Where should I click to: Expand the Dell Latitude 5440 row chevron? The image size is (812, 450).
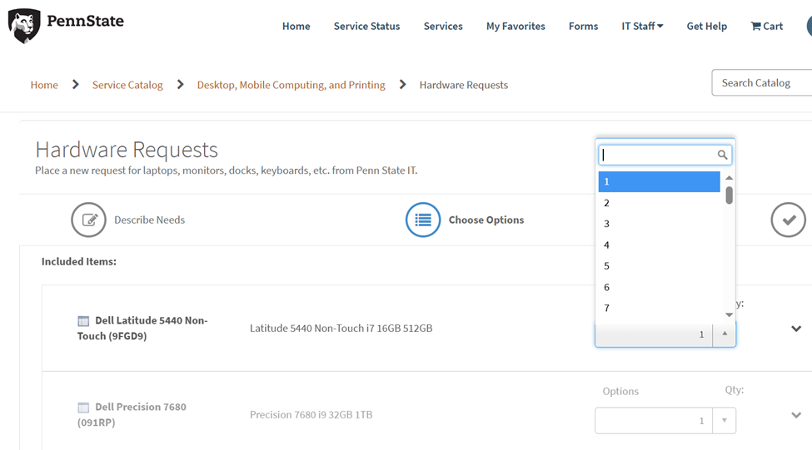796,329
